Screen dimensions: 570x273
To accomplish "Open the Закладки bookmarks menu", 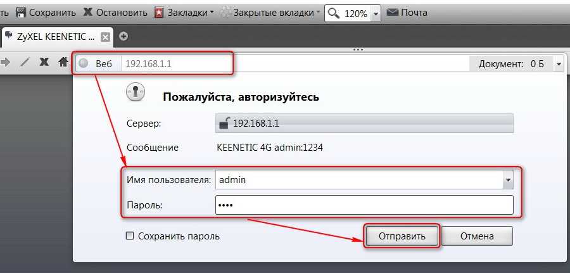I will 185,13.
